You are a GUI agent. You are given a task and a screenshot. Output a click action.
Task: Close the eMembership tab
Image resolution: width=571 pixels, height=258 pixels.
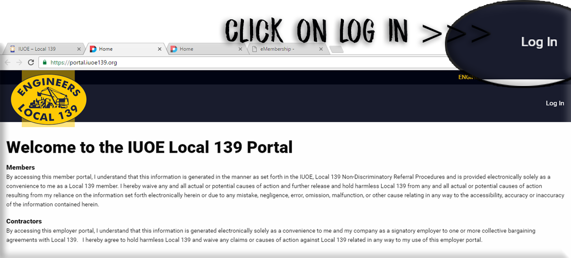321,49
